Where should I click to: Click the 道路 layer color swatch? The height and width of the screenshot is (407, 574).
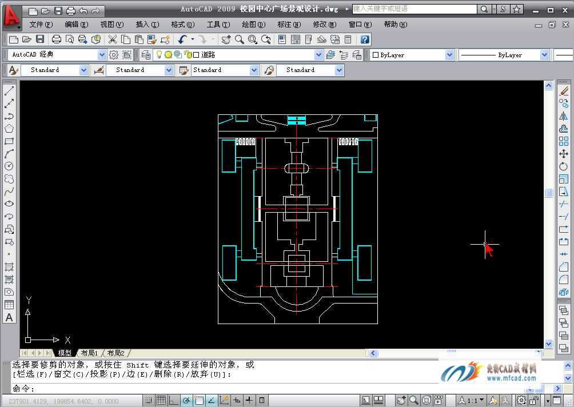(x=196, y=55)
